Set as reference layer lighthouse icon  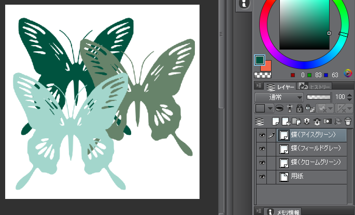[x=290, y=108]
